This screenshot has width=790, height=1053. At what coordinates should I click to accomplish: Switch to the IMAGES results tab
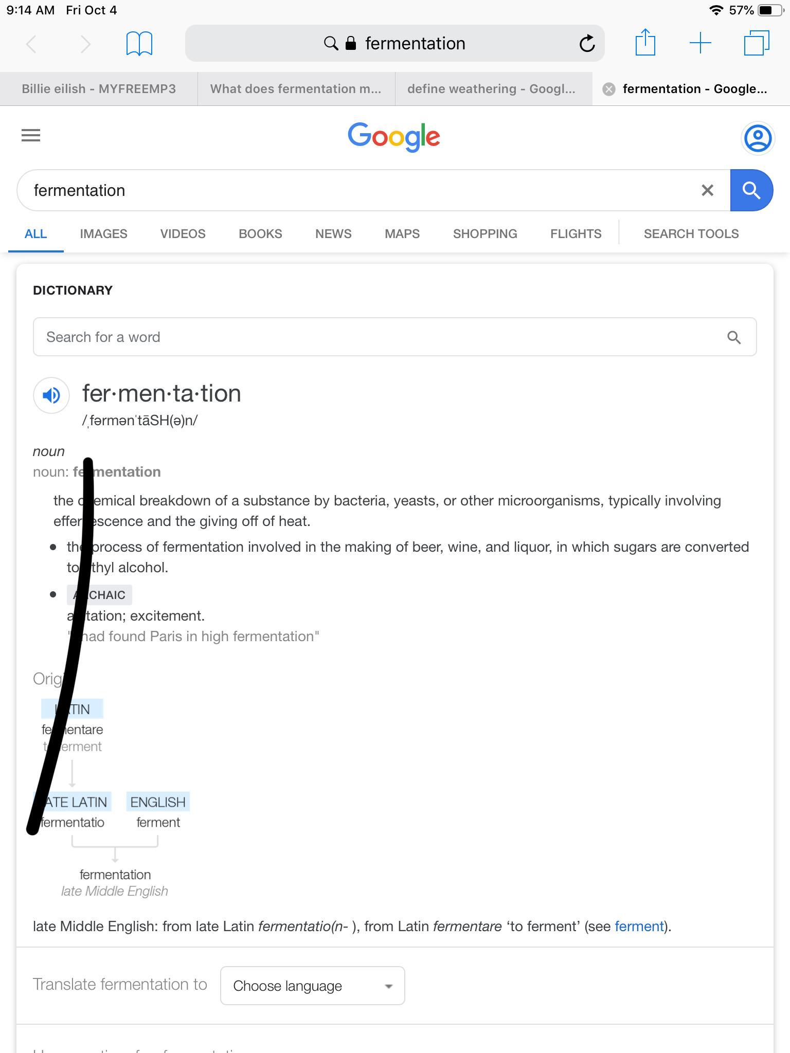103,234
